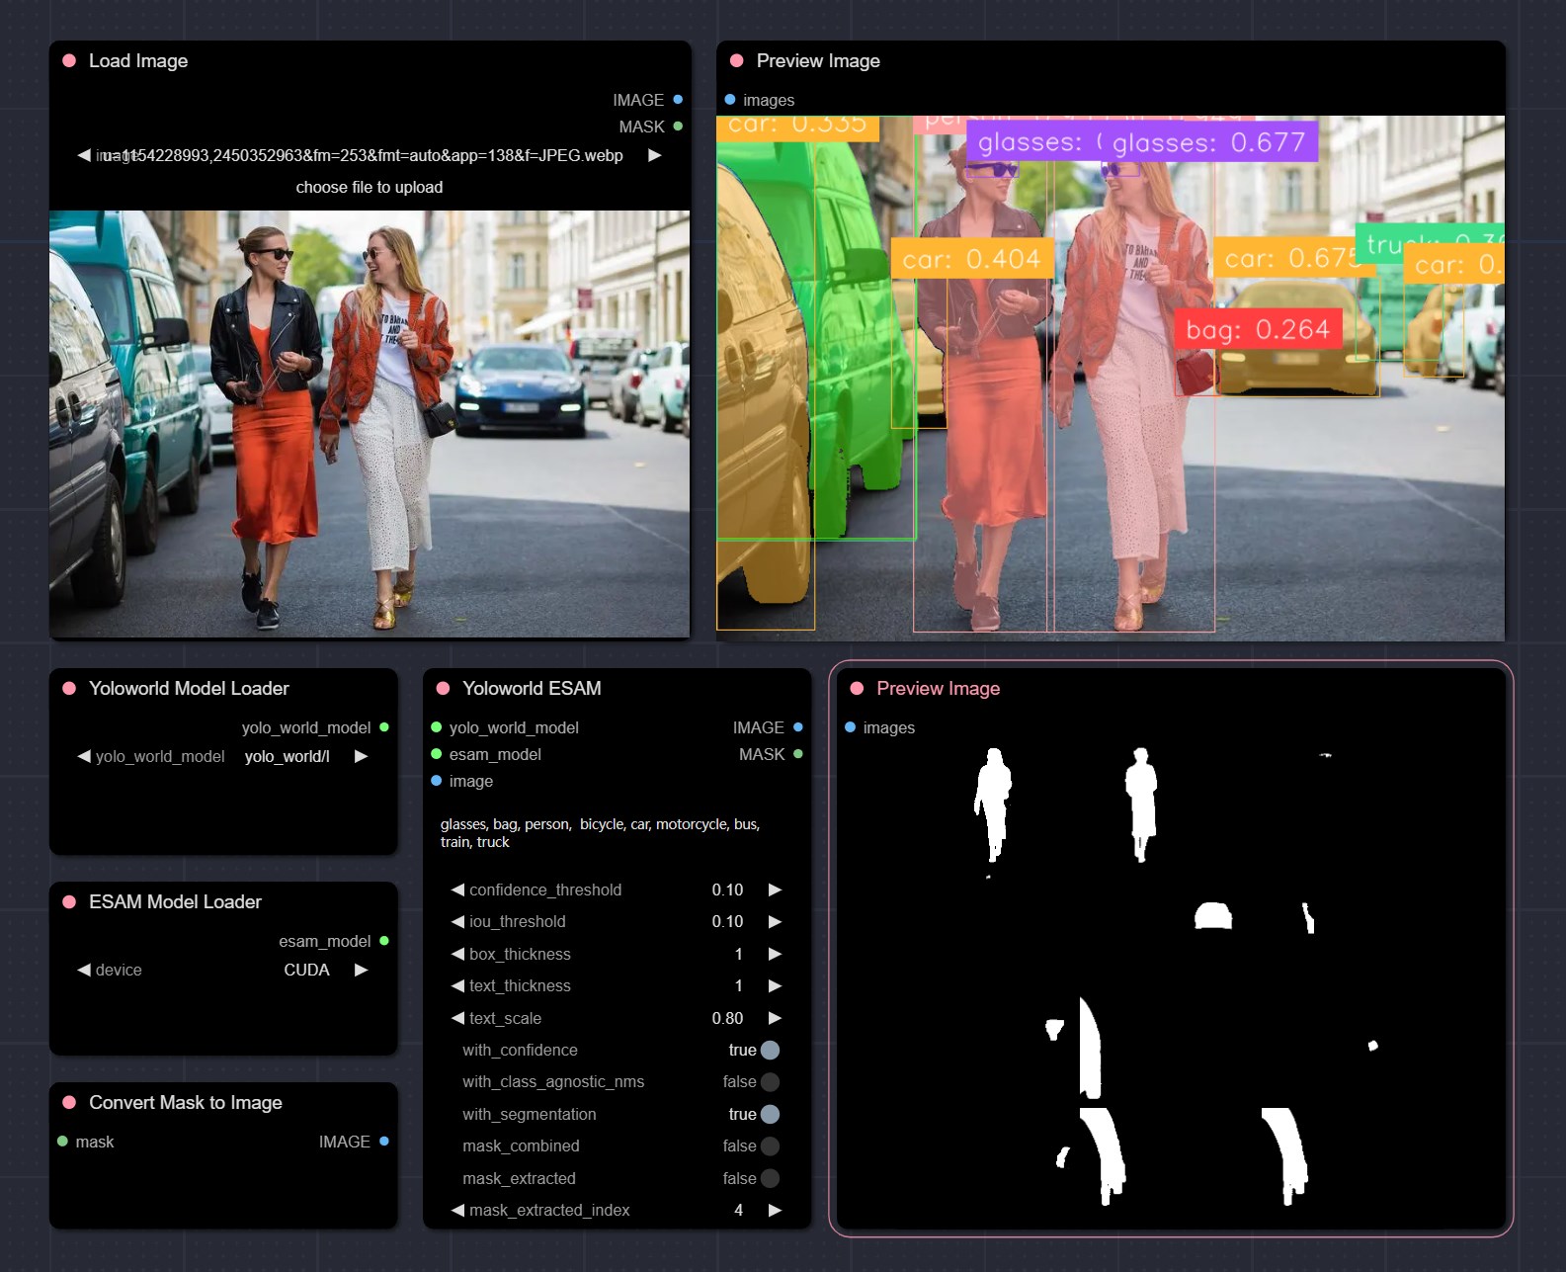
Task: Click the MASK output port on Yoloworld ESAM
Action: (x=797, y=754)
